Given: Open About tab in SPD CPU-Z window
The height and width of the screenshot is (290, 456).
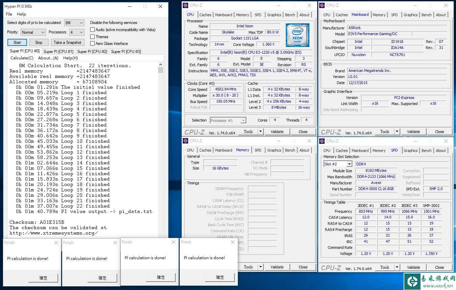Looking at the screenshot, I should click(441, 151).
